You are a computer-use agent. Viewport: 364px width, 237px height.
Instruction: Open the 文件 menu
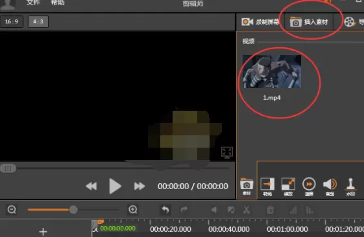click(x=33, y=3)
